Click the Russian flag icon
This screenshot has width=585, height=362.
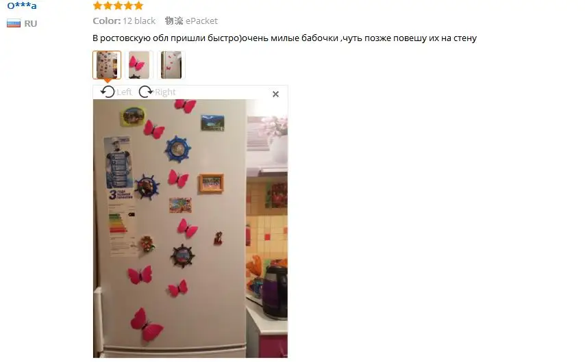pos(14,23)
